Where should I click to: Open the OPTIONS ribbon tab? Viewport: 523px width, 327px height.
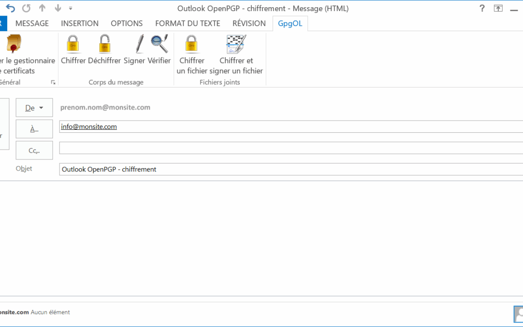click(x=127, y=23)
